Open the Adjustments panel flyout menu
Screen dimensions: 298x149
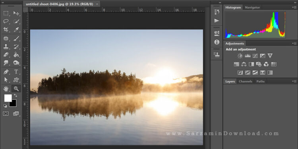(x=294, y=43)
